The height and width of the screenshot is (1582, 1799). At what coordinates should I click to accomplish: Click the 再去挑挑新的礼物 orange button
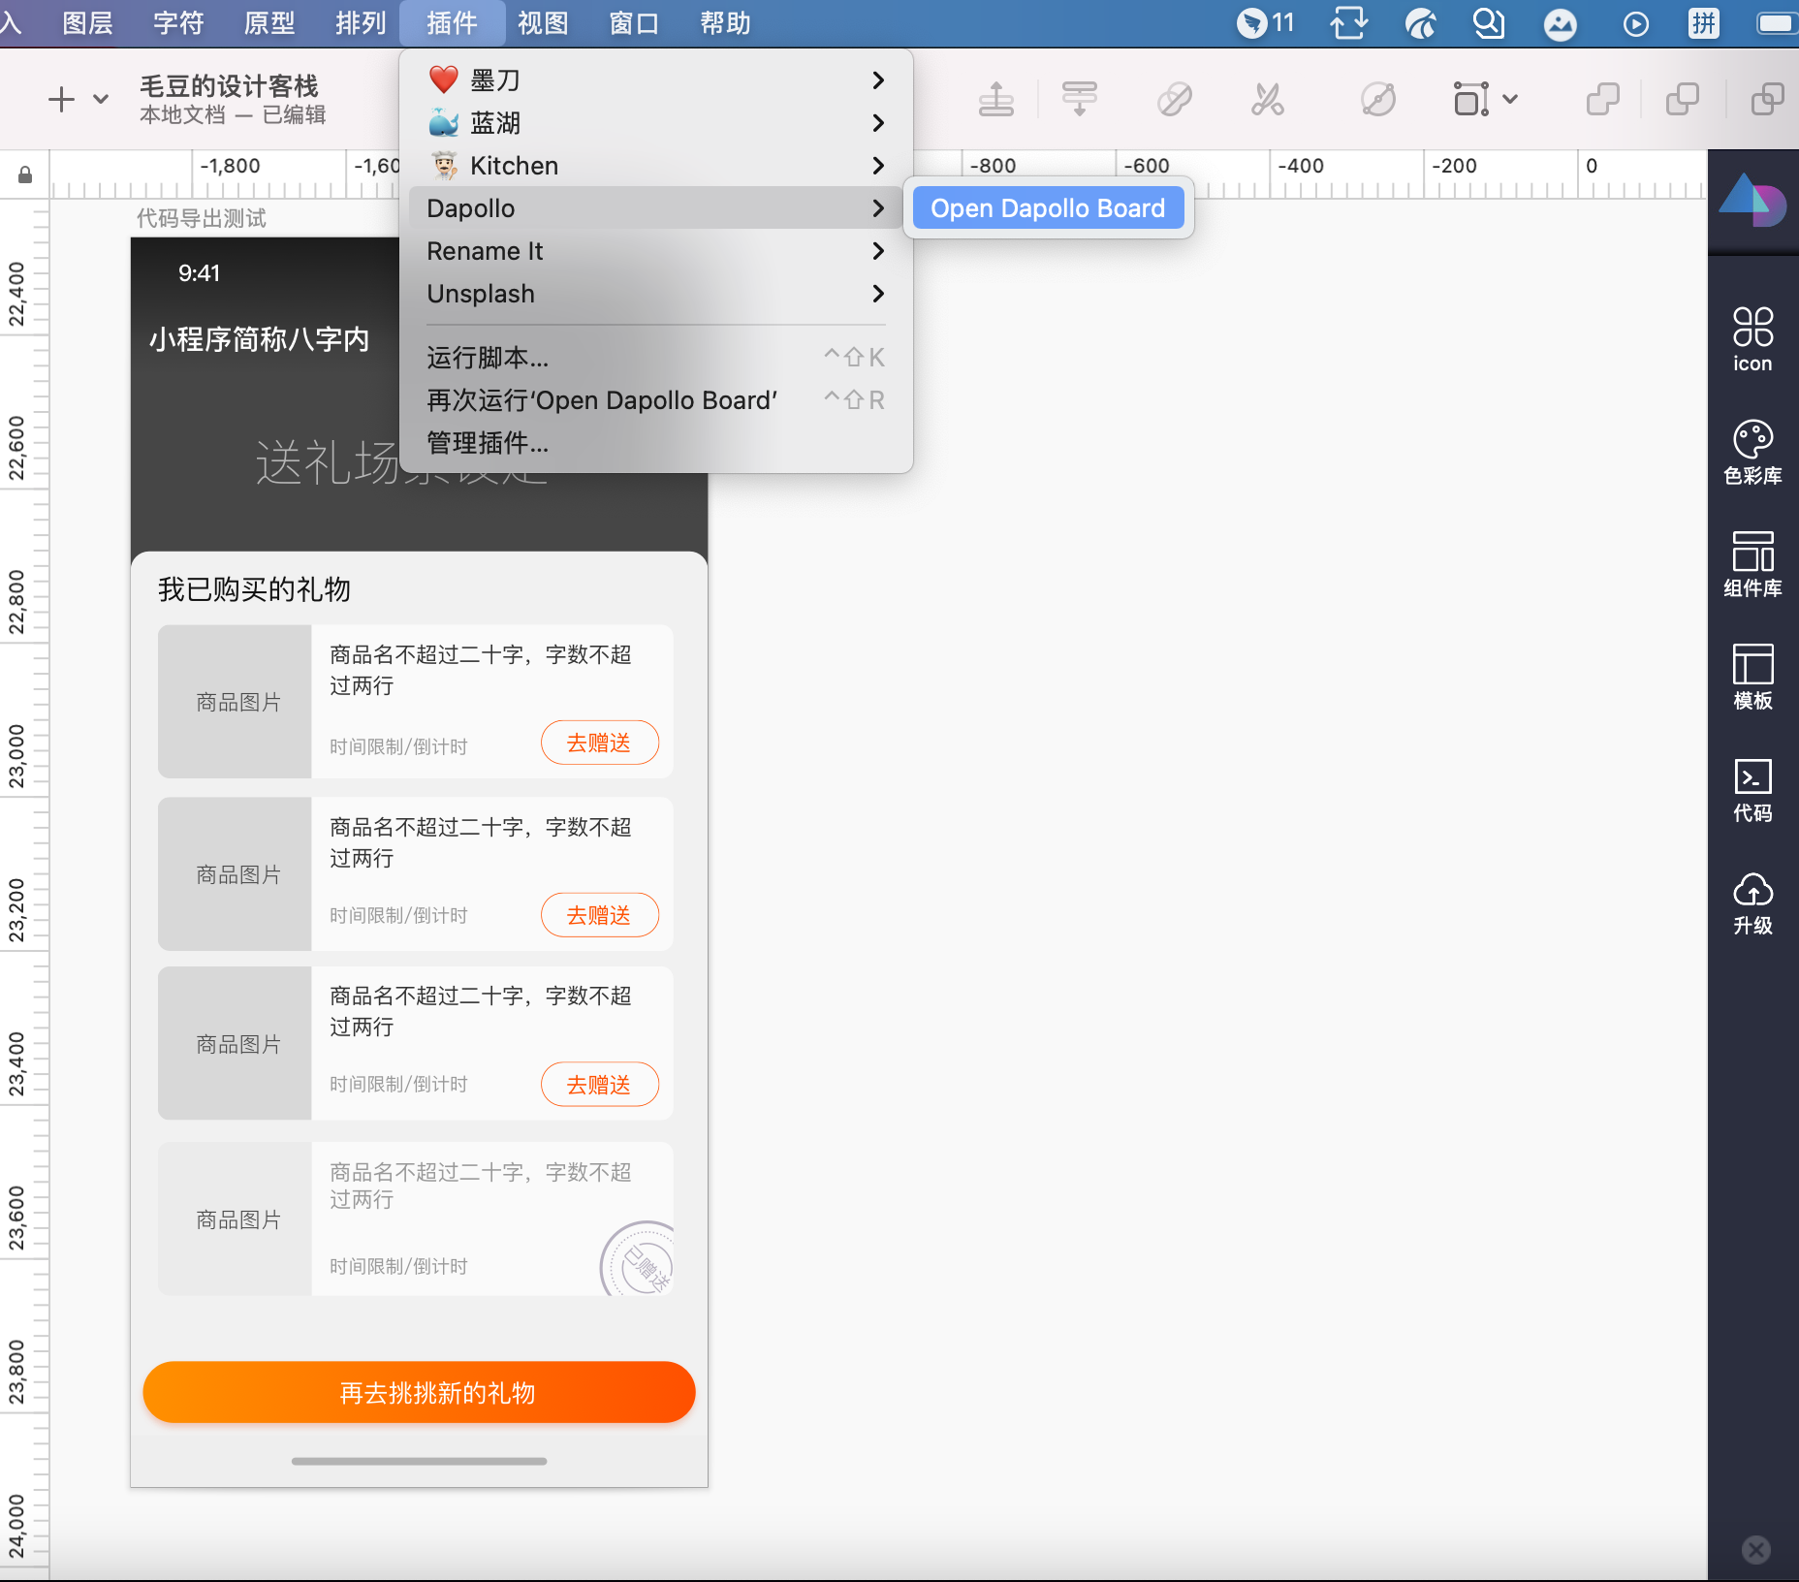coord(419,1393)
